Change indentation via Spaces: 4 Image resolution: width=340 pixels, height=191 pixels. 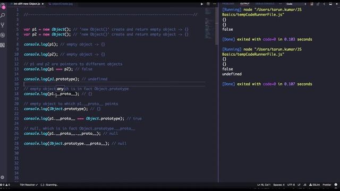pos(279,185)
